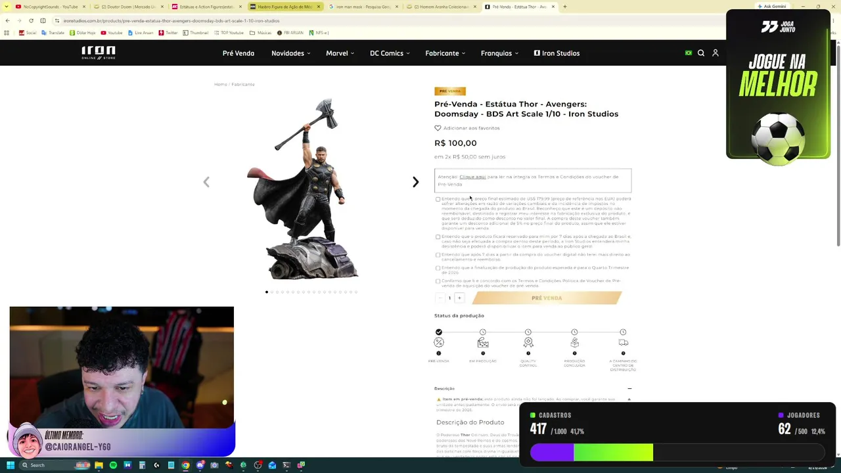Open the YouTube bookmark

click(x=112, y=33)
